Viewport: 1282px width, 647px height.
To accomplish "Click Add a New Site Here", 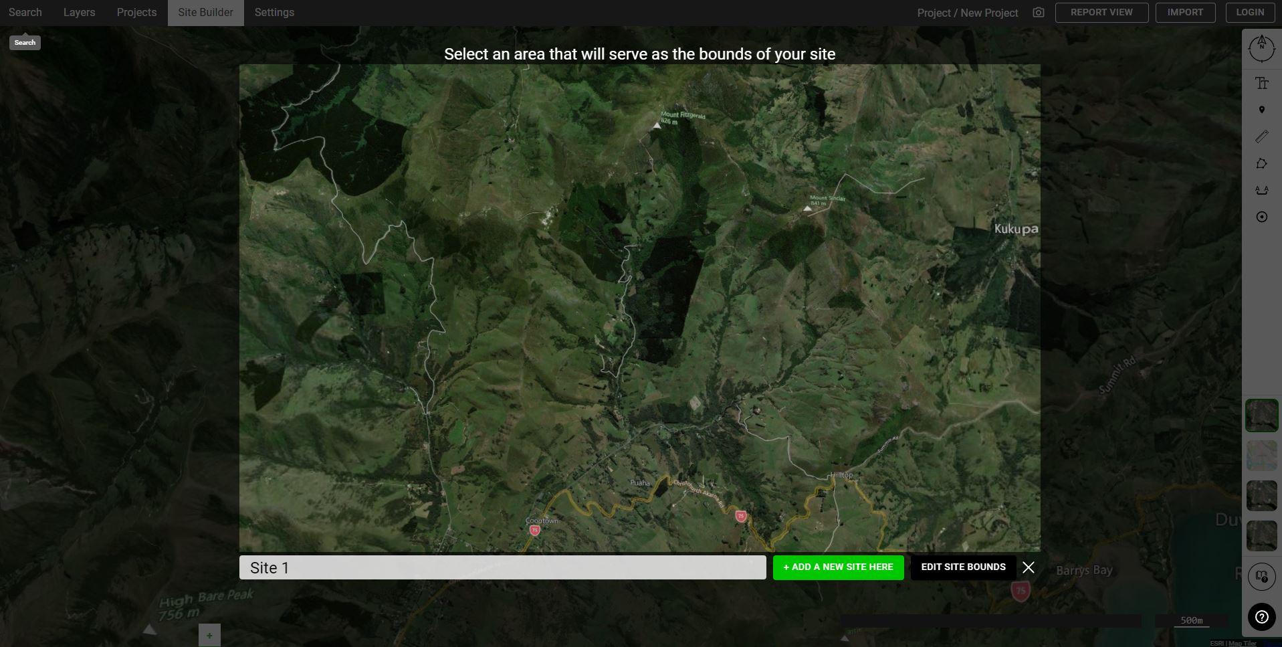I will (x=839, y=567).
